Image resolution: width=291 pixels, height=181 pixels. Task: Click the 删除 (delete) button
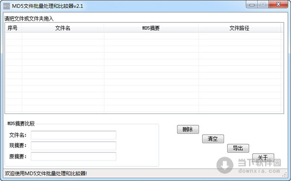(x=188, y=130)
